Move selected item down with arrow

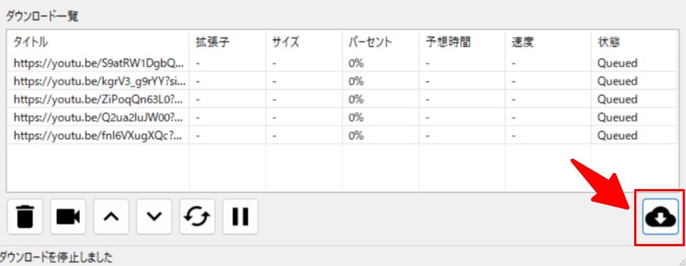coord(154,217)
